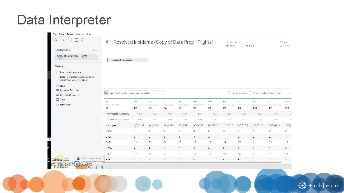
Task: Click the Abc type icon above F5
Action: pos(180,102)
